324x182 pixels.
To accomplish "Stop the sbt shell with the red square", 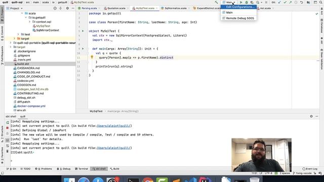I will coord(8,128).
